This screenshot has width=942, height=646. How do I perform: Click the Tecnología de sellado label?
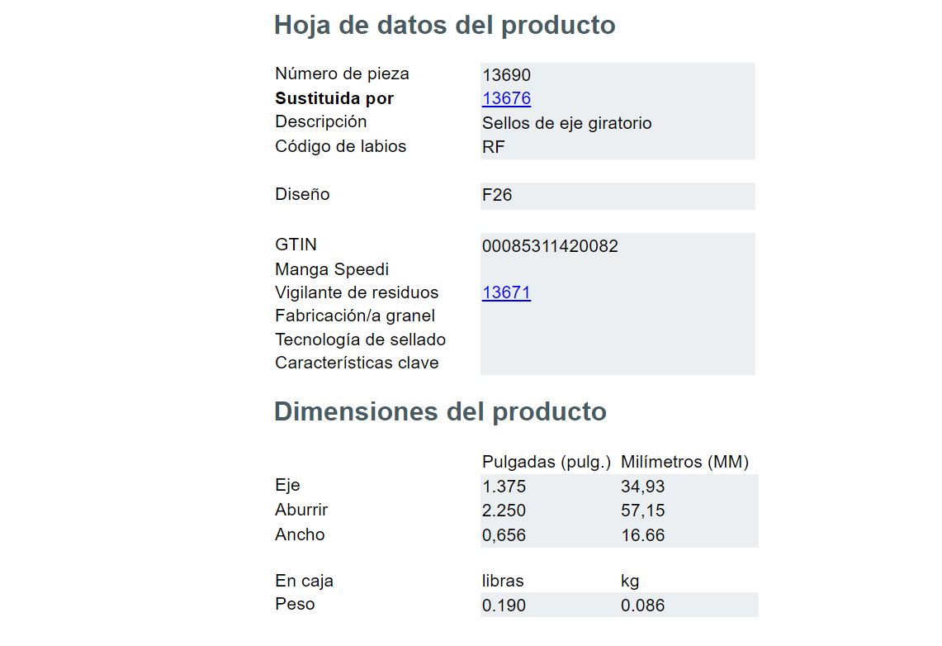click(361, 340)
